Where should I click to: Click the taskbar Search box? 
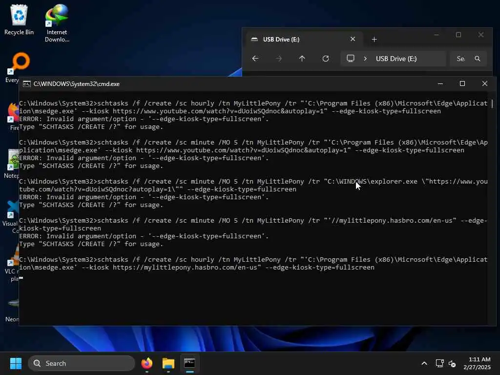point(82,363)
